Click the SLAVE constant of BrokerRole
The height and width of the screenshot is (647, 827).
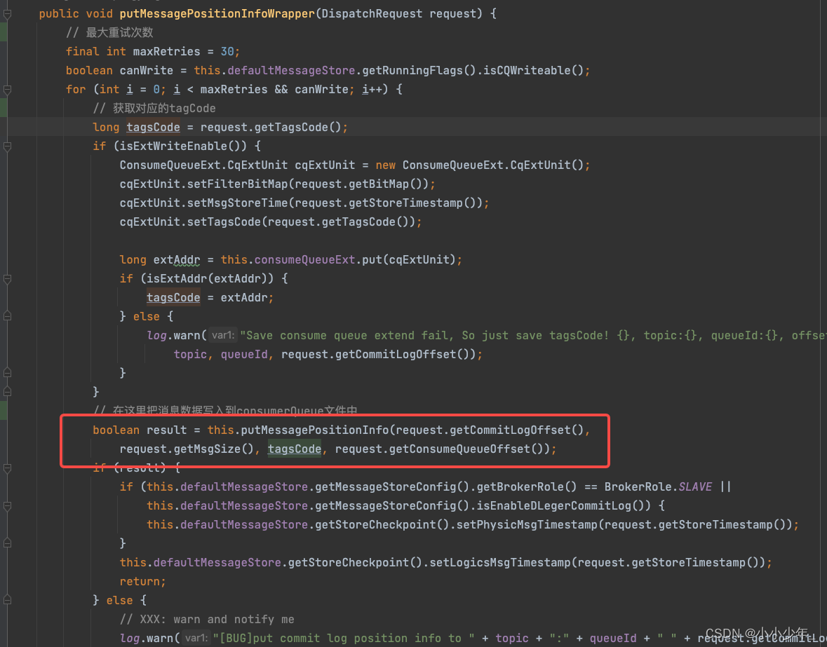click(x=695, y=487)
